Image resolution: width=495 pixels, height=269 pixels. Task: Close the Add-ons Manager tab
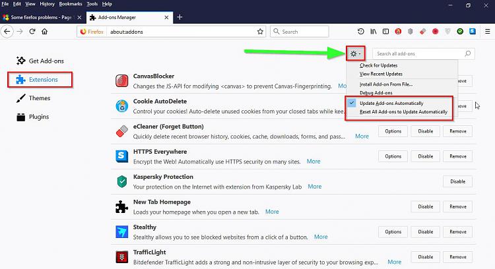point(166,18)
